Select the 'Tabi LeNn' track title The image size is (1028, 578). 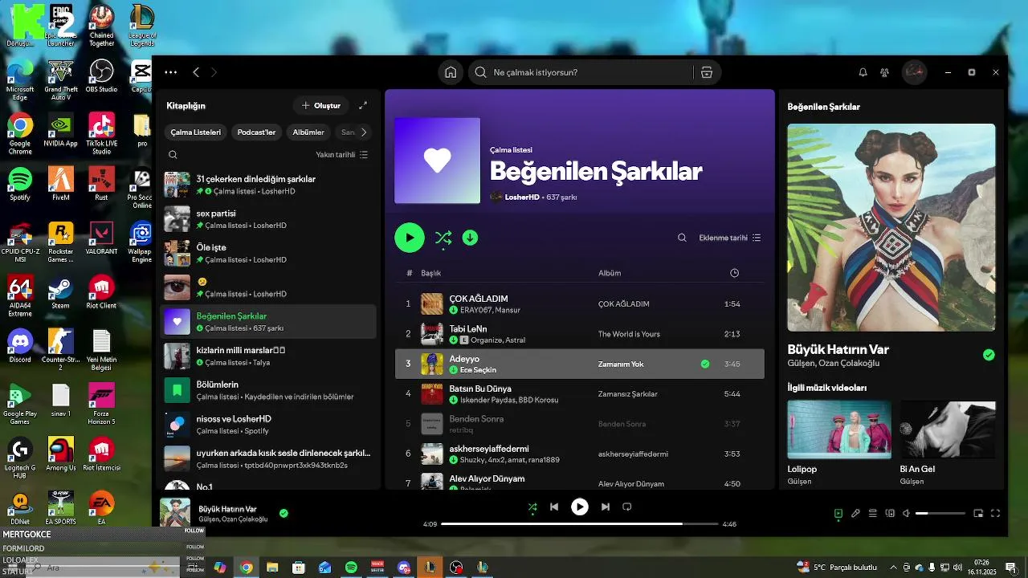point(468,329)
